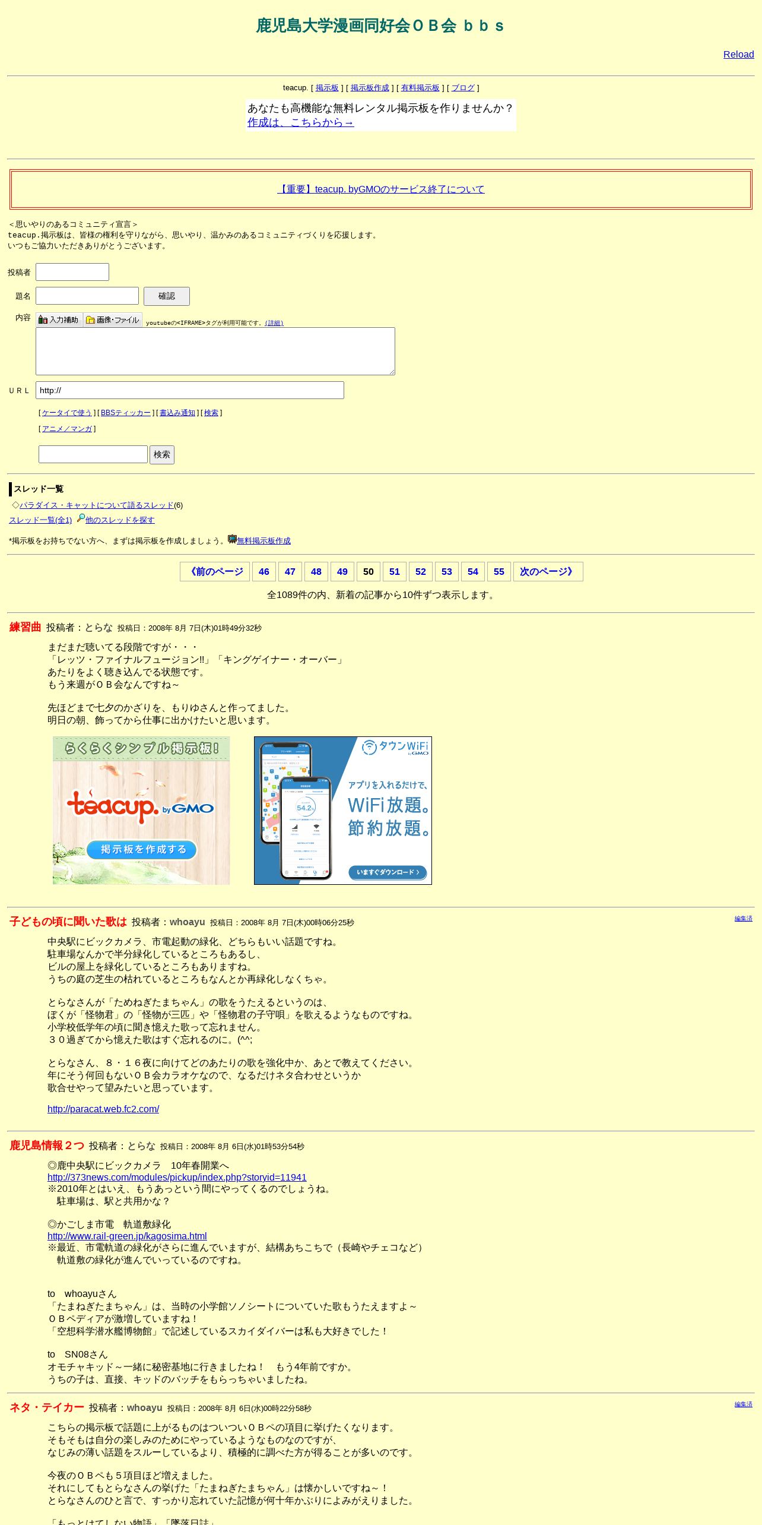Viewport: 762px width, 1525px height.
Task: Open the (詳細) details link for IFRAME tags
Action: [274, 323]
